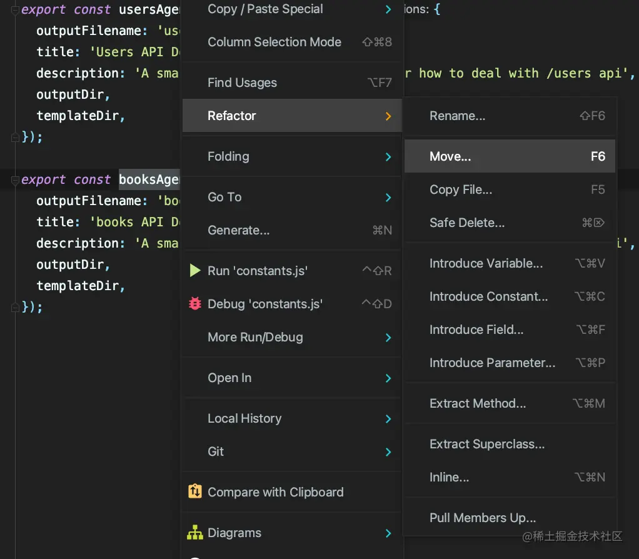Viewport: 639px width, 559px height.
Task: Select Move... in Refactor submenu
Action: point(510,156)
